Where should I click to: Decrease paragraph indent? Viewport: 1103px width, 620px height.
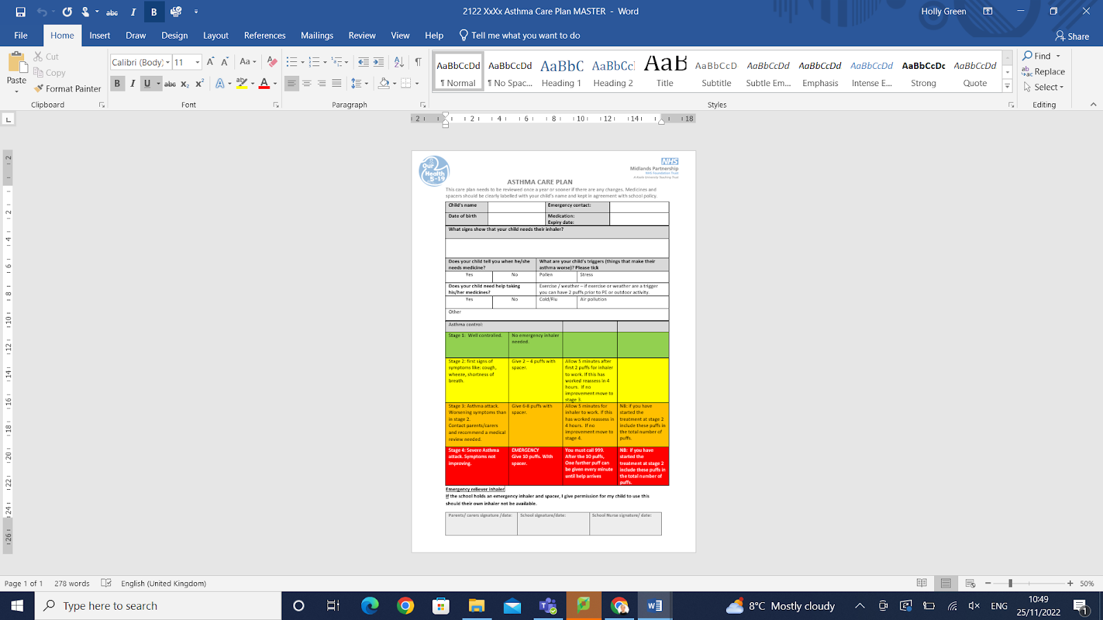pyautogui.click(x=363, y=62)
